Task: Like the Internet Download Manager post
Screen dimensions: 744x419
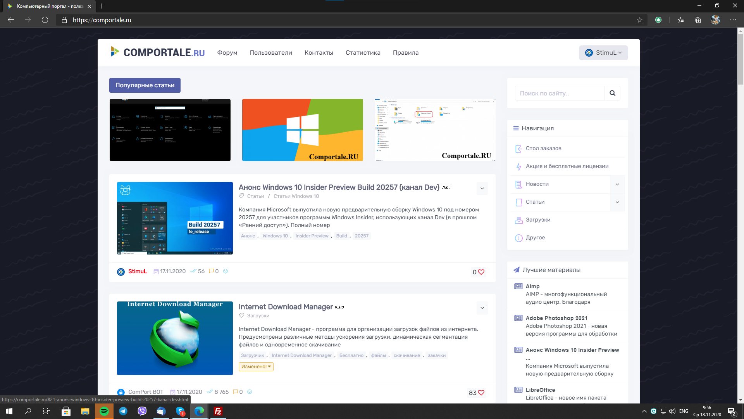Action: 481,393
